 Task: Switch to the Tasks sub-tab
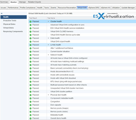(47, 8)
